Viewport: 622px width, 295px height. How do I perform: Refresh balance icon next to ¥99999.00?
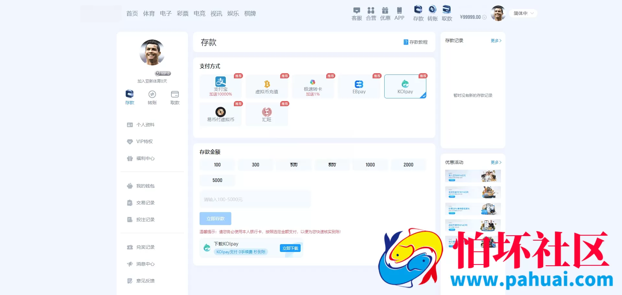coord(484,17)
